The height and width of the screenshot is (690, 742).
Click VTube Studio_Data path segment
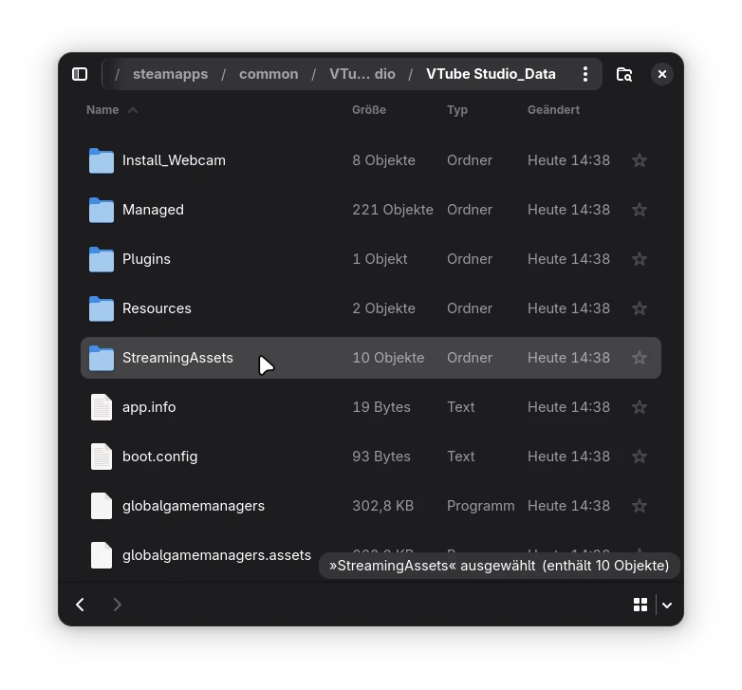click(491, 74)
